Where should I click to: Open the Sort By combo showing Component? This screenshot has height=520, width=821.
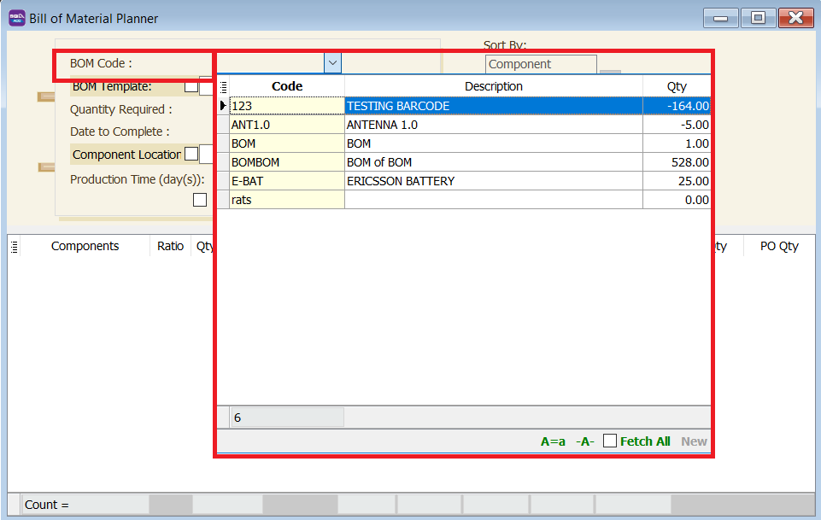coord(541,63)
